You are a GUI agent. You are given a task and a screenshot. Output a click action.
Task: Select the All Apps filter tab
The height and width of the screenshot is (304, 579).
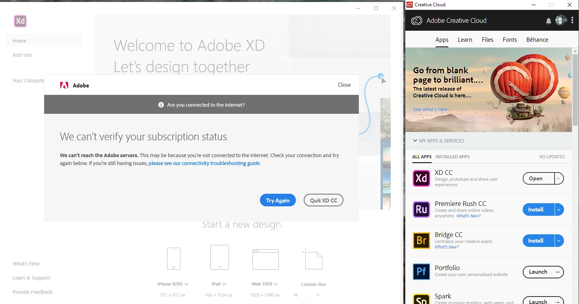(422, 157)
